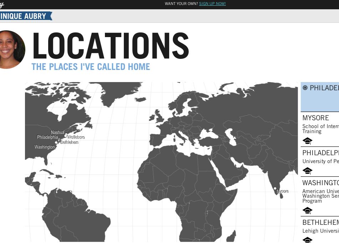This screenshot has height=243, width=339.
Task: Click the graduation cap icon under Mysore
Action: 307,141
